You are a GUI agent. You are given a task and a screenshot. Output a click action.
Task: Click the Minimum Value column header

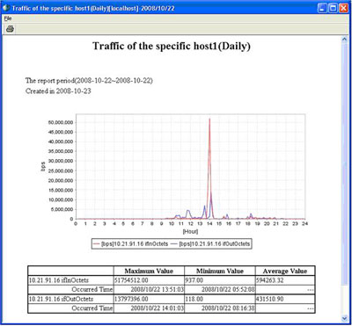pos(220,271)
